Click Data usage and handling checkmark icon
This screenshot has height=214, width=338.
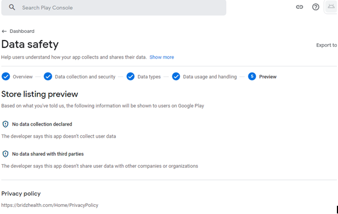pos(176,76)
